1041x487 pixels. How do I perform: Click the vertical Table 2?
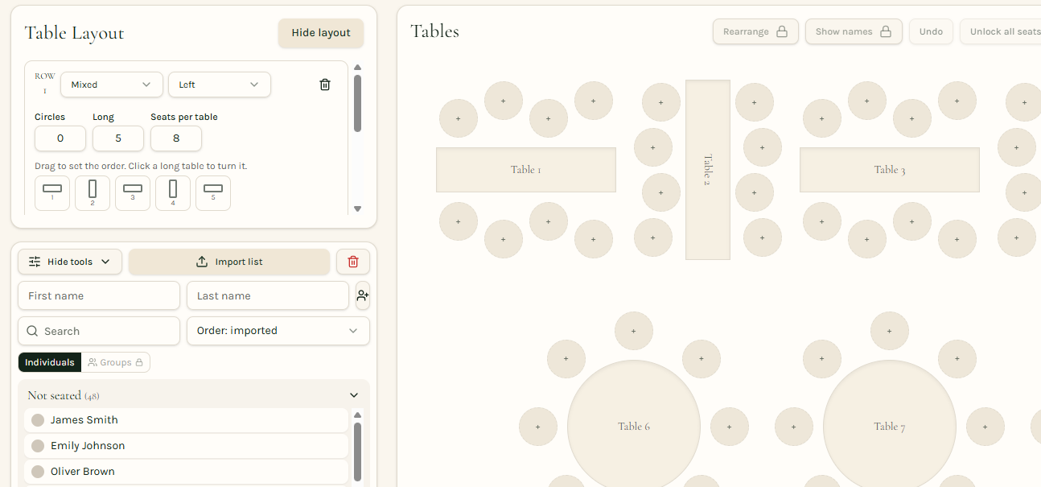[708, 170]
